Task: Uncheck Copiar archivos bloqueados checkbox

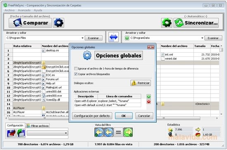Action: coord(76,74)
